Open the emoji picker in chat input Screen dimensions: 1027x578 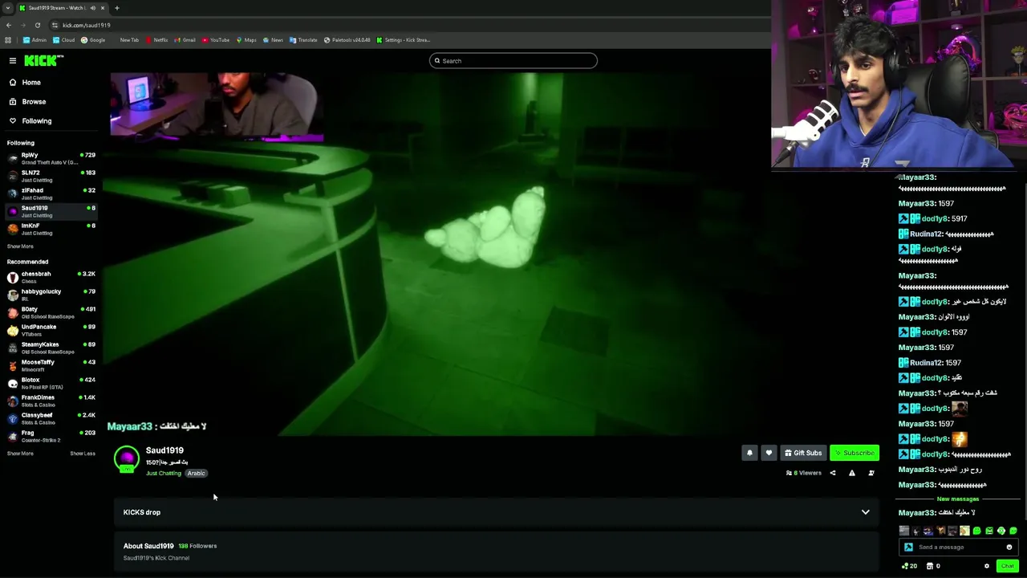(1009, 547)
